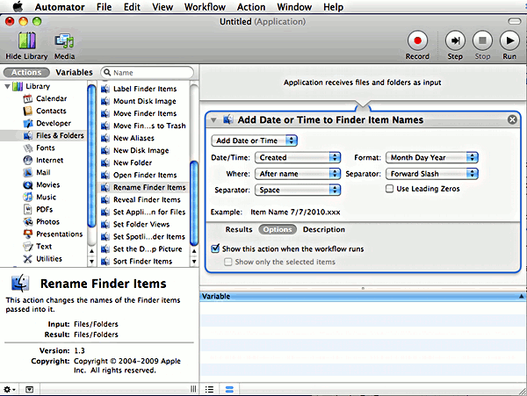Image resolution: width=527 pixels, height=396 pixels.
Task: Click the library categories scrollbar thumb
Action: [91, 156]
